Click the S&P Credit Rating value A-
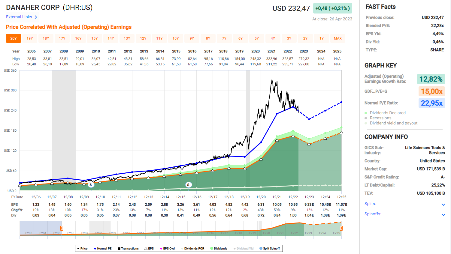451x254 pixels. 443,177
